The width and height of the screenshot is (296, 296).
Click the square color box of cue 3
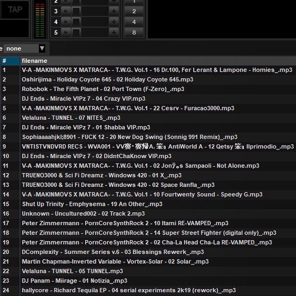(x=76, y=11)
